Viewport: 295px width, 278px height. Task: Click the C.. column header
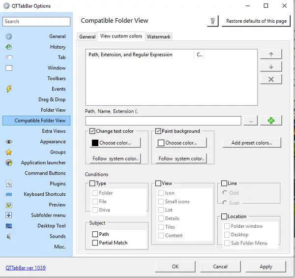[x=199, y=55]
